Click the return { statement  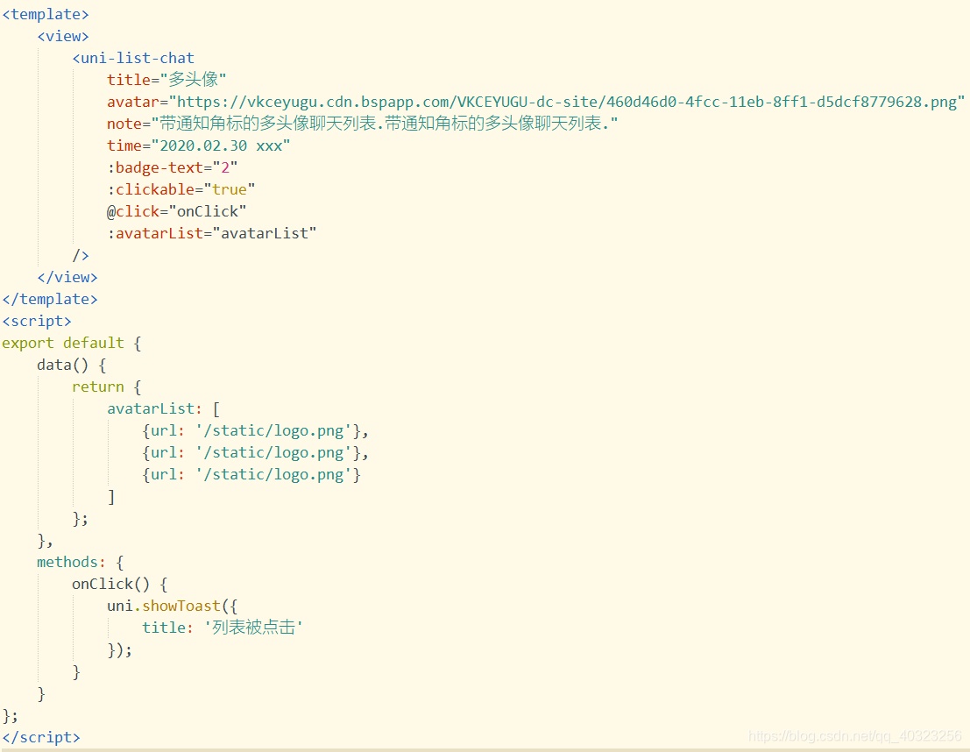coord(106,387)
